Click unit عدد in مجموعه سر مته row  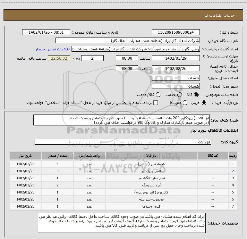coord(89,199)
